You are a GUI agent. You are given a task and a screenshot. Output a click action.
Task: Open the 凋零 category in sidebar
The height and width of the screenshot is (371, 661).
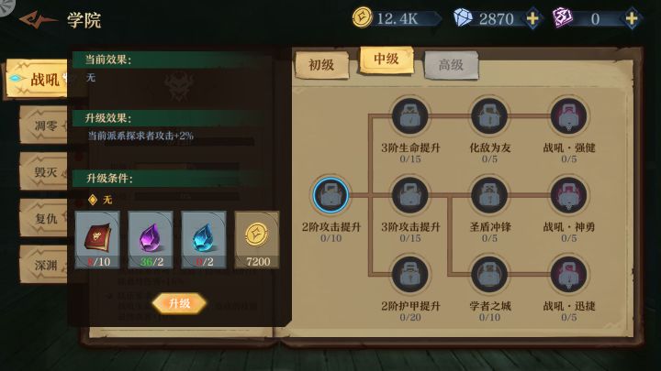click(x=44, y=125)
